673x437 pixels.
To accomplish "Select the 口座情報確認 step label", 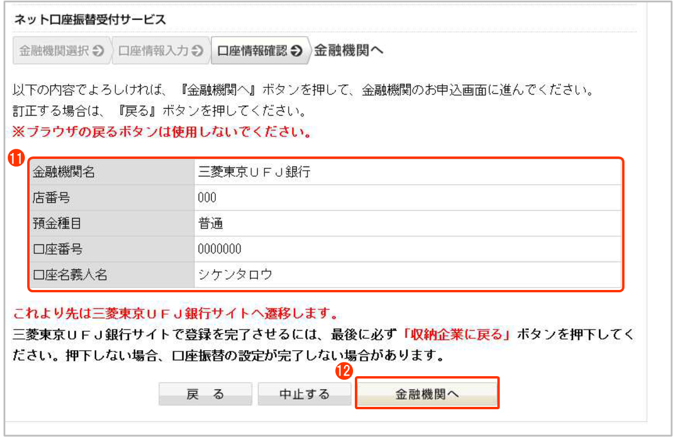I will point(253,51).
